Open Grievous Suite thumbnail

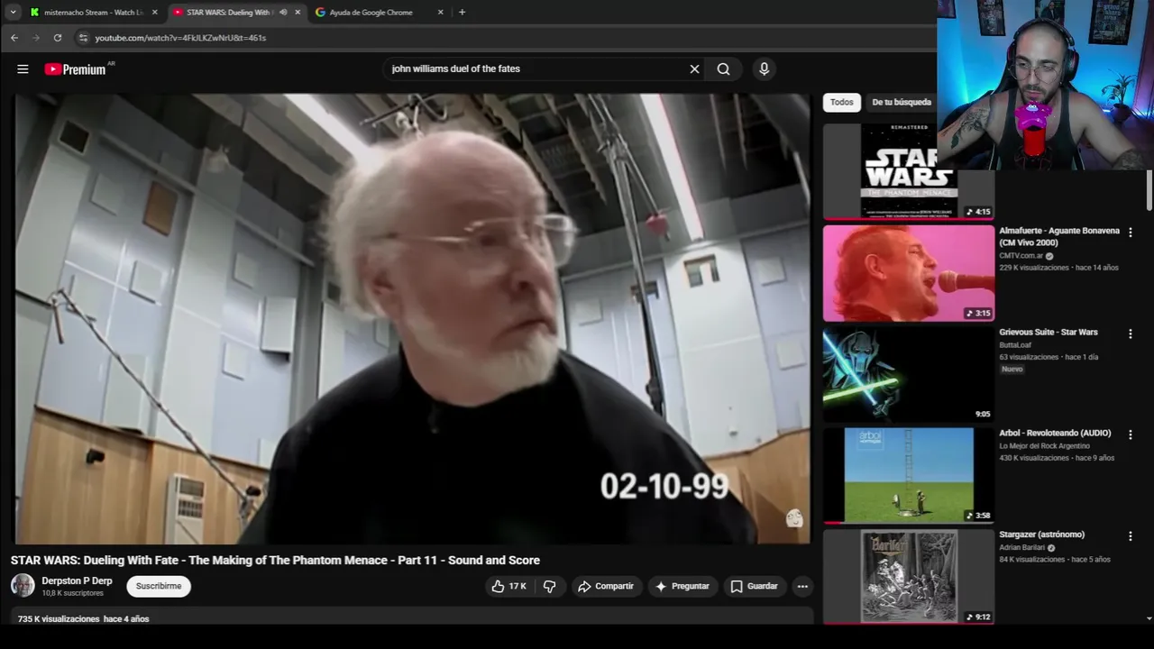click(x=908, y=374)
